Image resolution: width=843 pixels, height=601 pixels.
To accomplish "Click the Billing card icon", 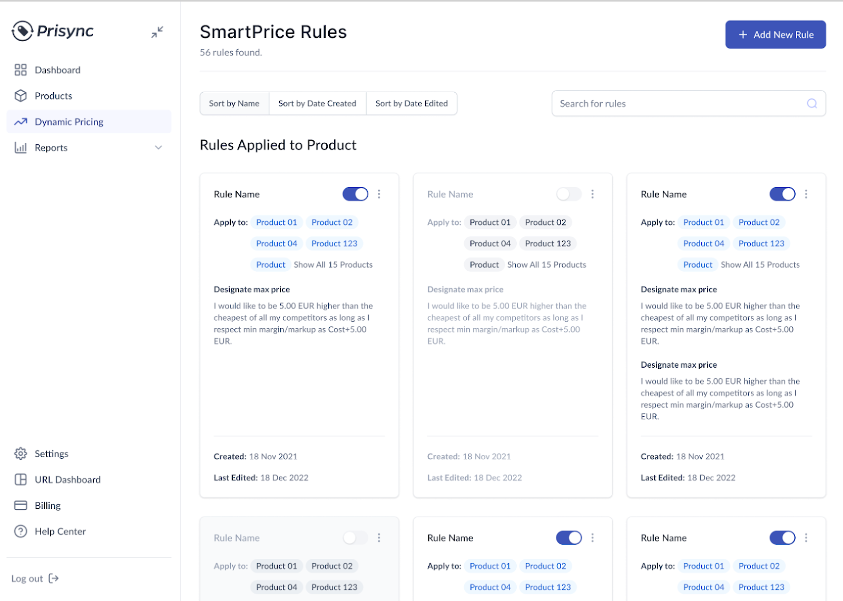I will pyautogui.click(x=21, y=506).
